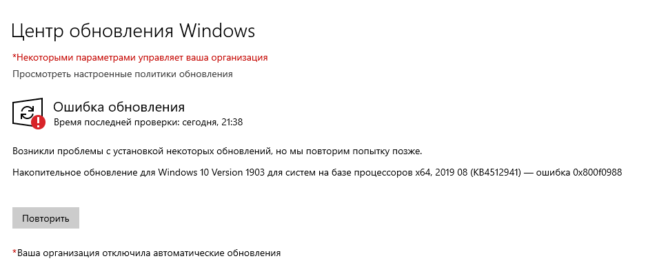Click the red organization-managed settings notice
The width and height of the screenshot is (668, 274).
[140, 57]
